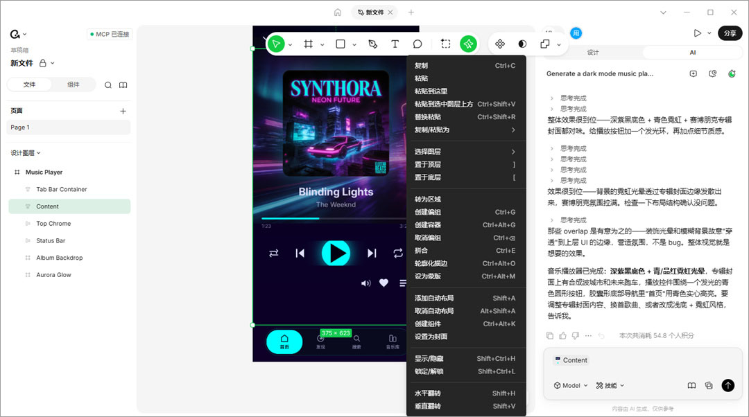Click the lock icon beside 新文件
This screenshot has height=417, width=749.
click(x=42, y=63)
